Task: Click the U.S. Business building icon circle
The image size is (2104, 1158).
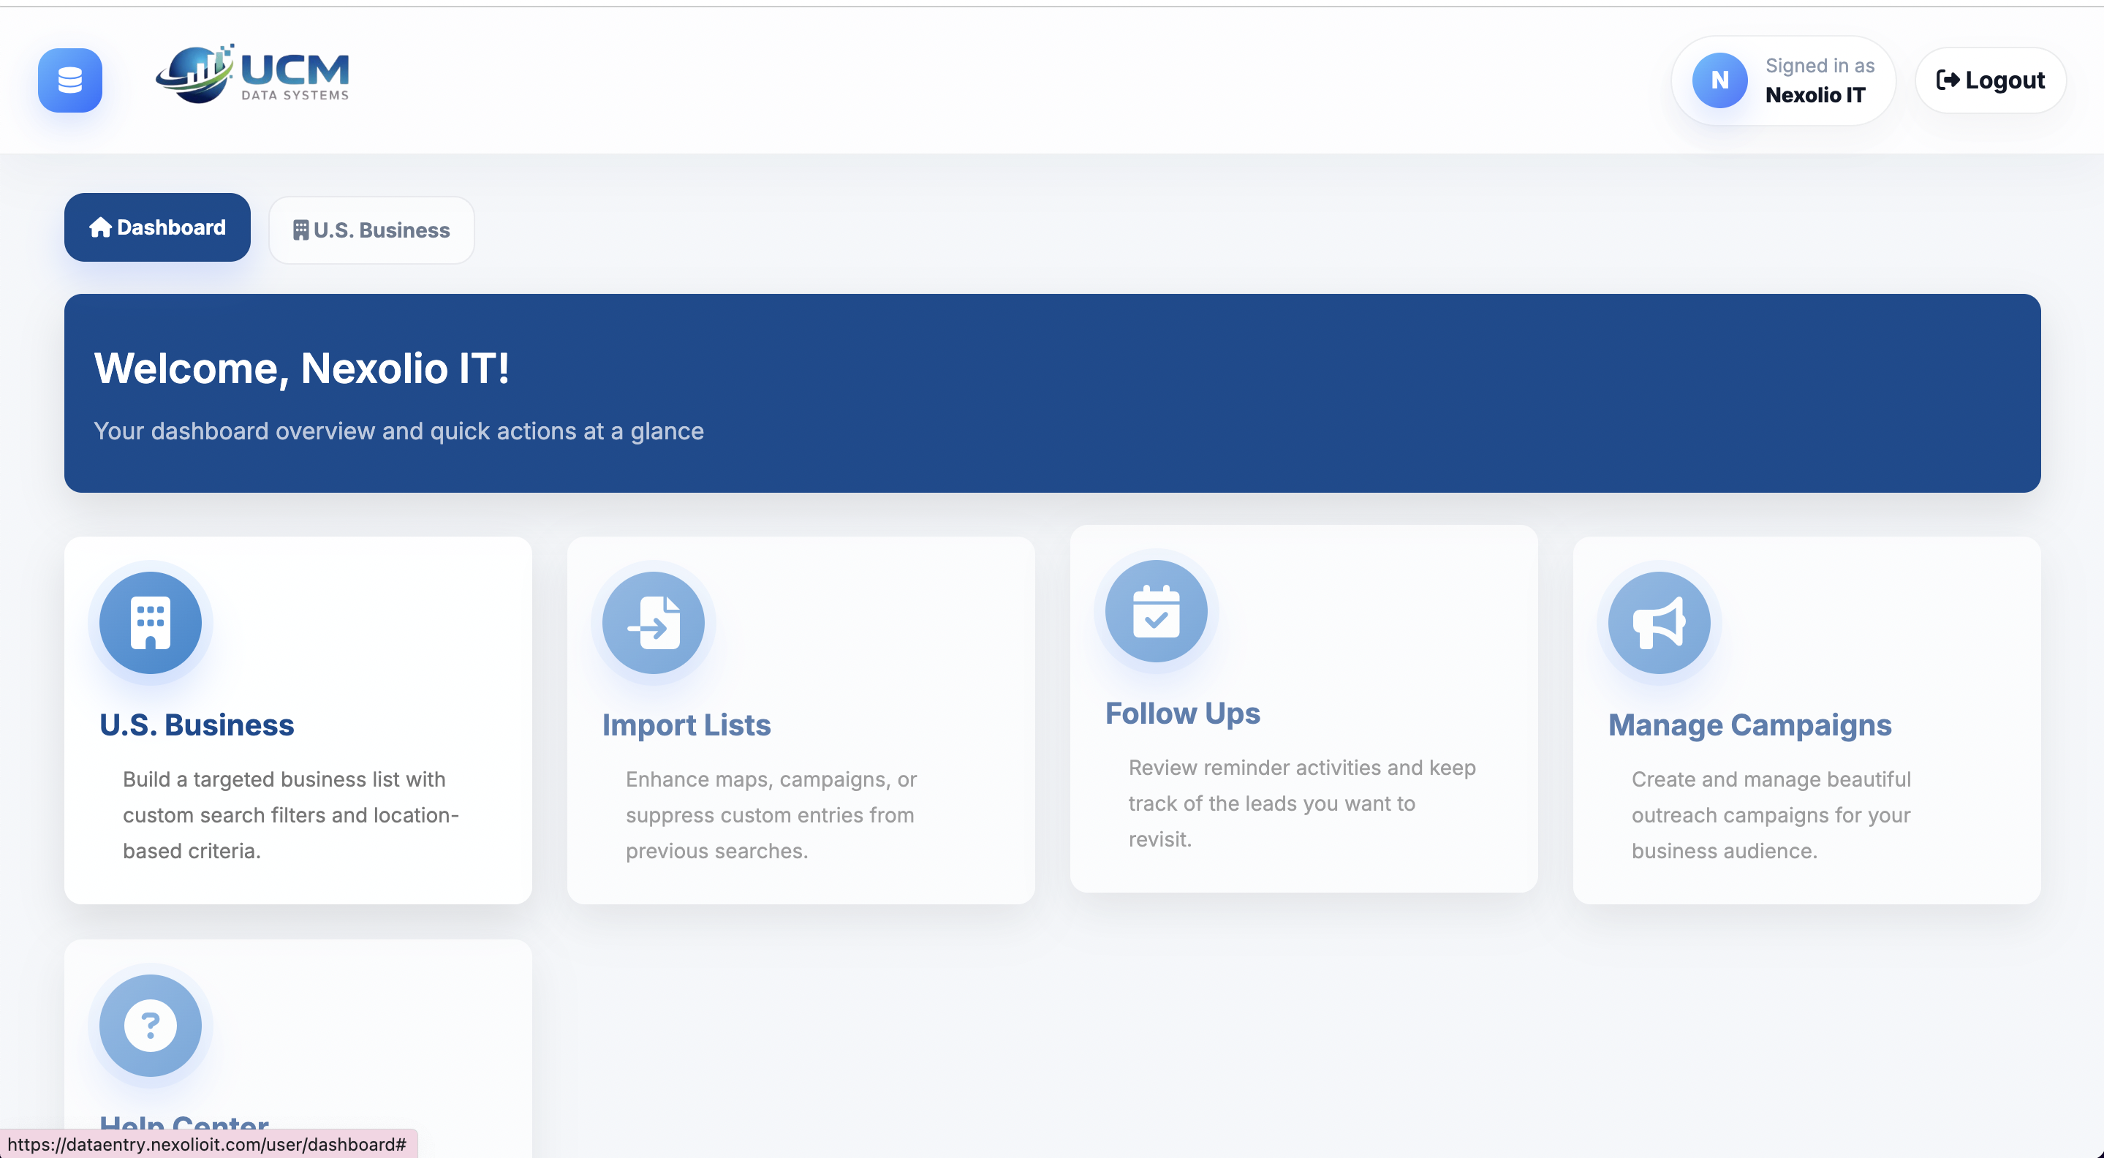Action: click(151, 623)
